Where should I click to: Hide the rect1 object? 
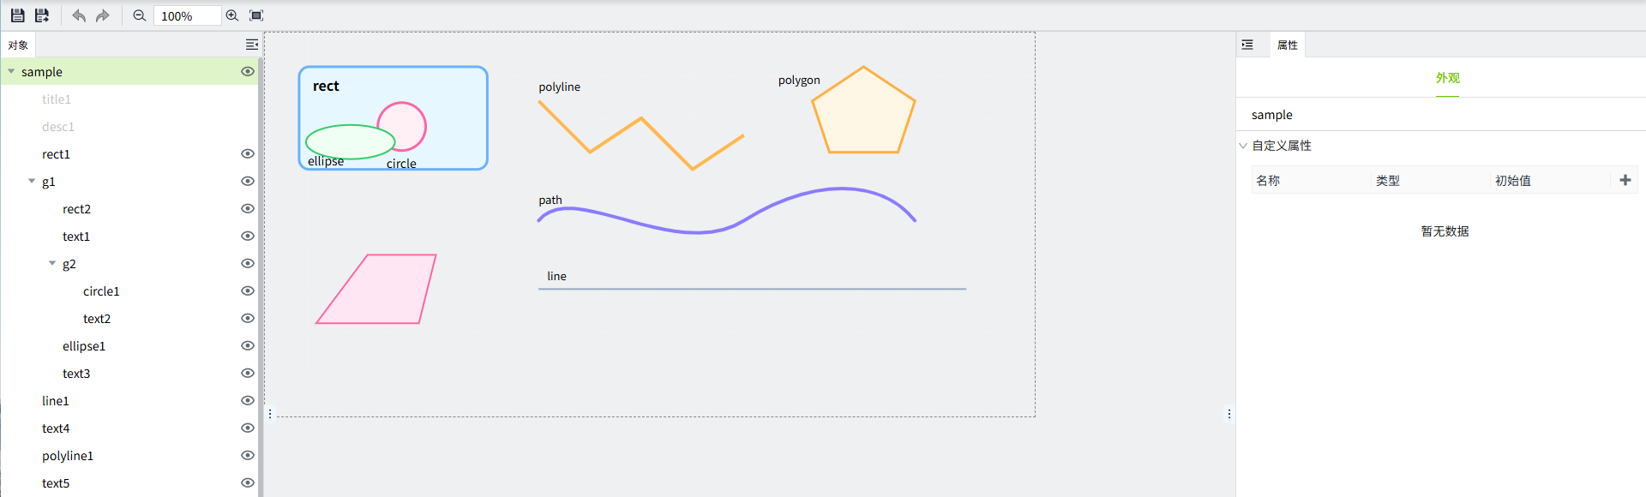(x=248, y=154)
